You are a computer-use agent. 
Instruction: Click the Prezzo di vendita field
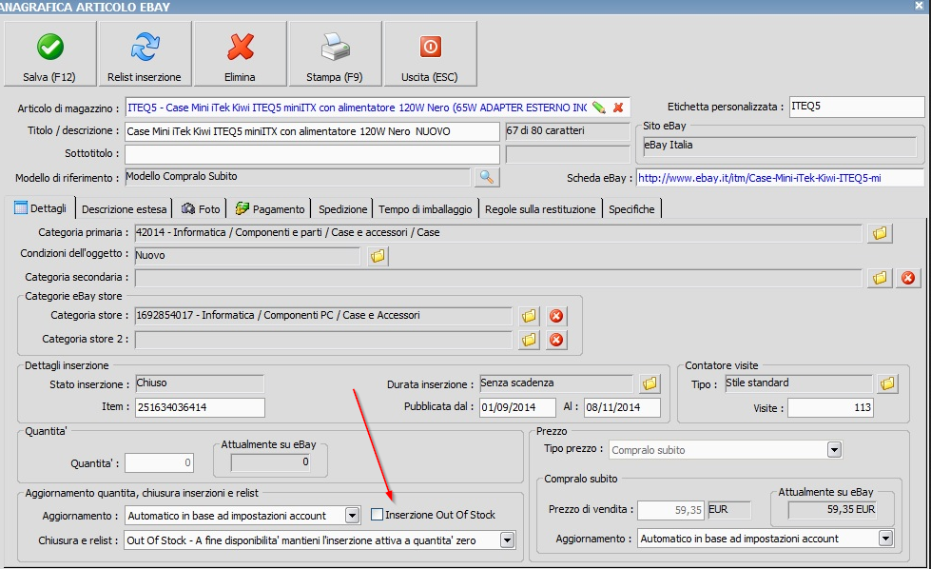tap(670, 510)
